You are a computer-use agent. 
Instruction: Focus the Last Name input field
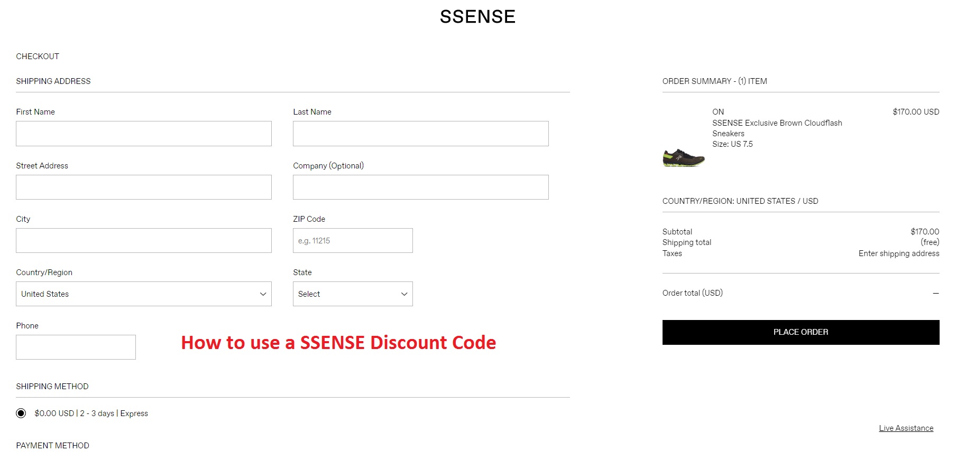tap(421, 134)
